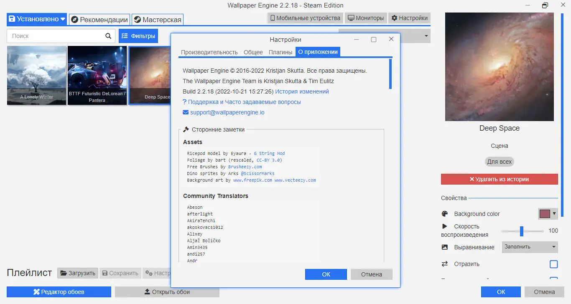
Task: Select the Deep Space wallpaper thumbnail
Action: 150,75
